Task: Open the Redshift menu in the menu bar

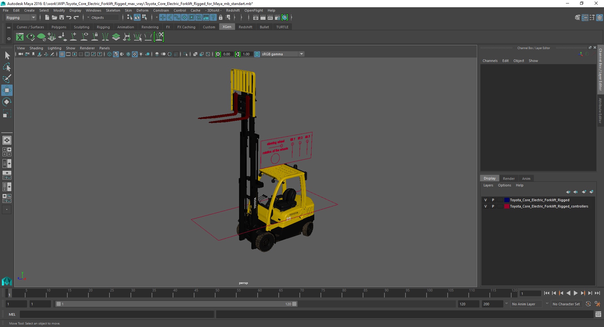Action: coord(233,10)
